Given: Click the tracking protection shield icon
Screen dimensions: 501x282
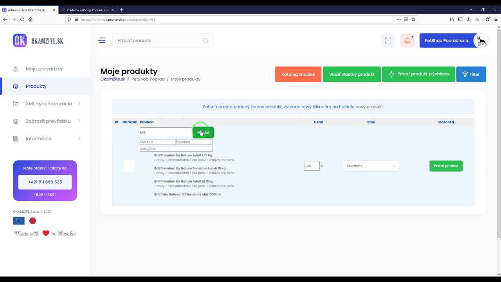Looking at the screenshot, I should pyautogui.click(x=69, y=19).
